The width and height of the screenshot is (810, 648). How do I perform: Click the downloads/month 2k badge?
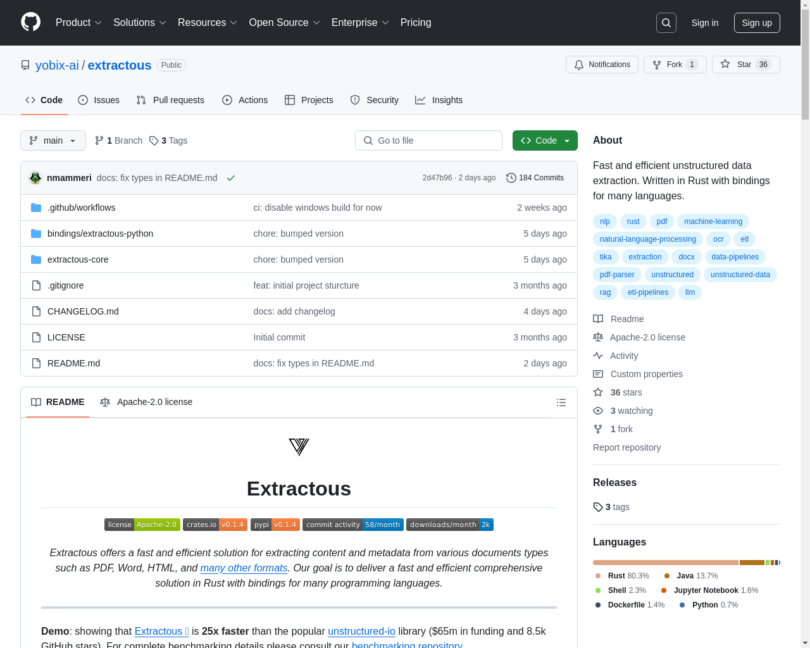[450, 525]
